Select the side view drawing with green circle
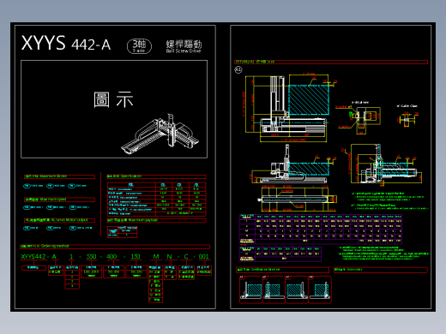 tap(384, 164)
